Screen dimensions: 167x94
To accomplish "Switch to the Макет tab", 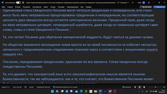I will 46,7.
